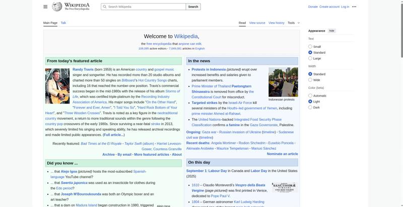Open the Madura Island link

point(86,205)
